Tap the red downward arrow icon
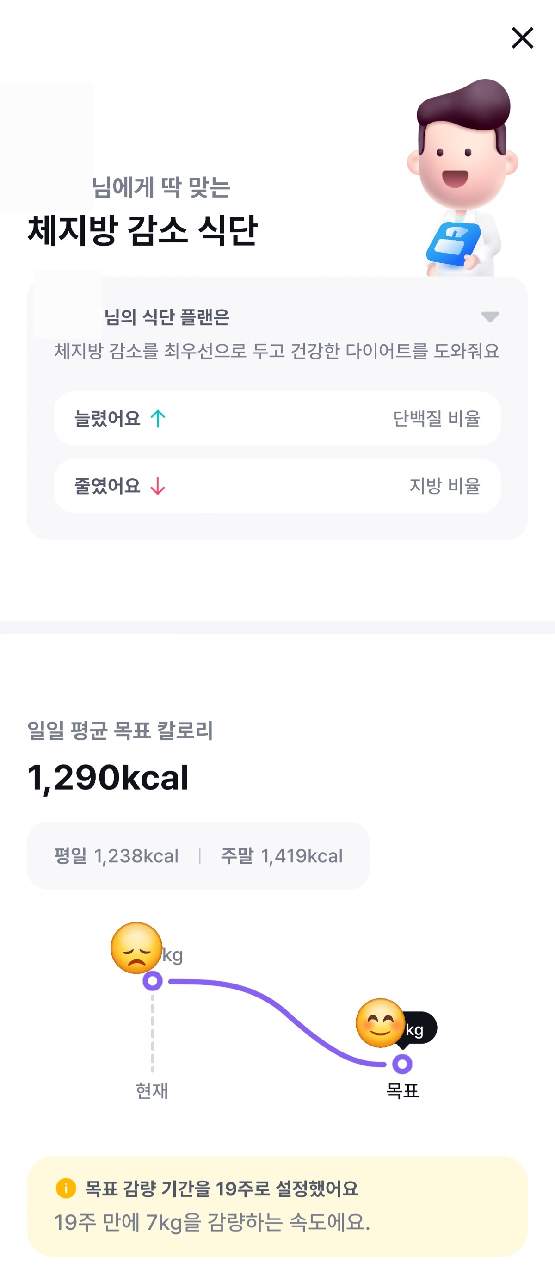Viewport: 555px width, 1269px height. pos(158,486)
